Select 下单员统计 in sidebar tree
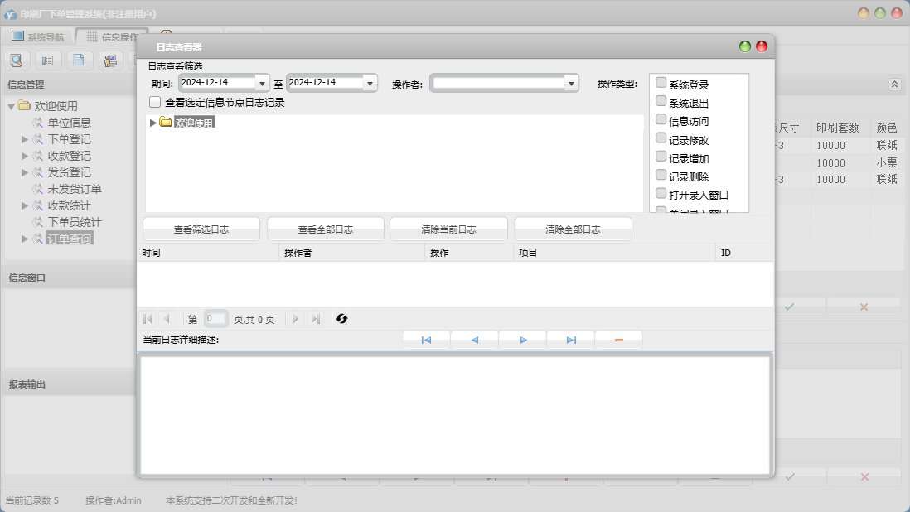Viewport: 910px width, 512px height. click(x=75, y=222)
